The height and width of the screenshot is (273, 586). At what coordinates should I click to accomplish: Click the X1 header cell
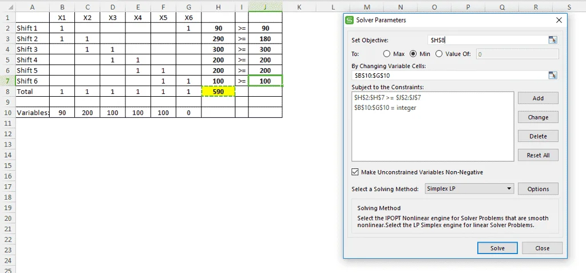(62, 18)
